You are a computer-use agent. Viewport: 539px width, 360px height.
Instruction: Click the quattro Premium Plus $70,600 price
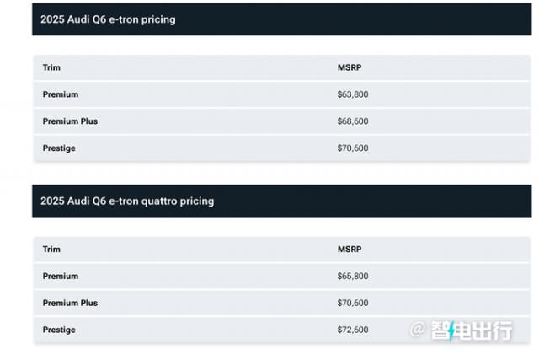pos(353,304)
